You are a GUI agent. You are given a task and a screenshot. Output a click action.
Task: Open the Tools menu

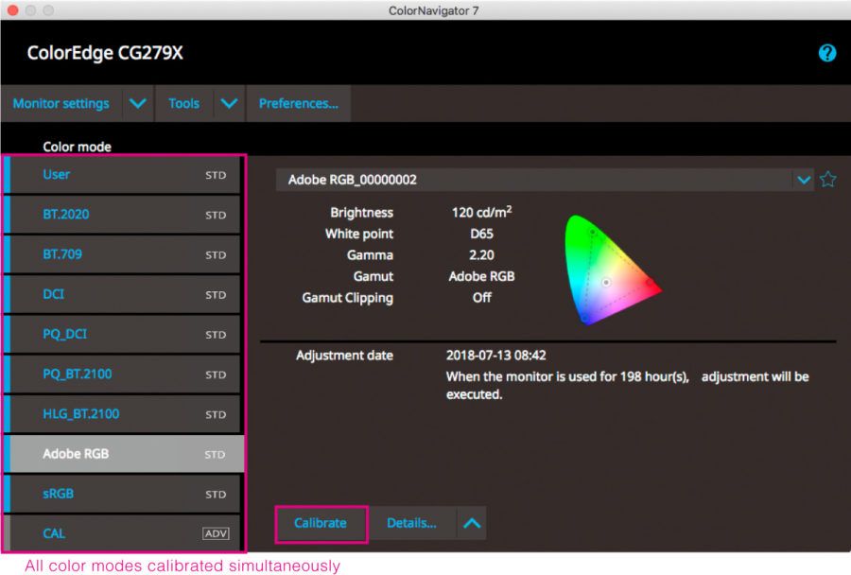184,103
